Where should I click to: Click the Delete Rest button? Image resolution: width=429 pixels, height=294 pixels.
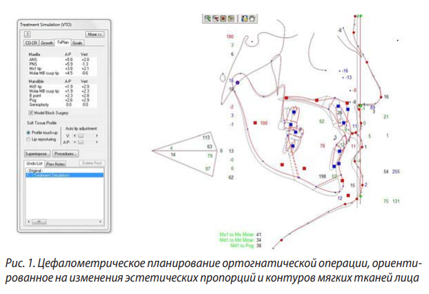(92, 163)
